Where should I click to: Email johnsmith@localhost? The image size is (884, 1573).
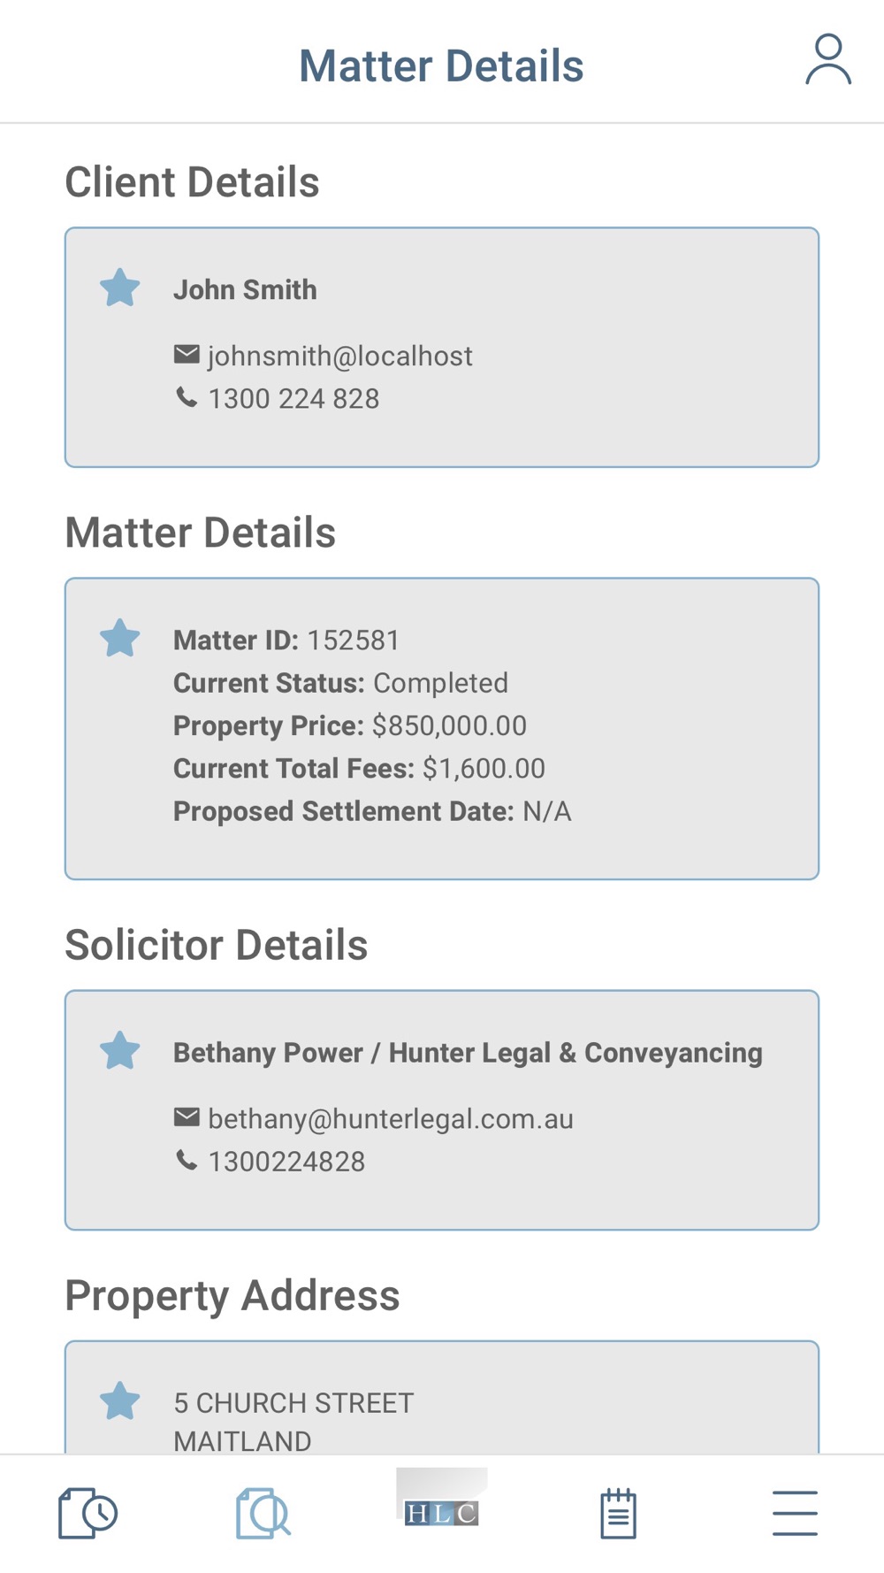[340, 356]
